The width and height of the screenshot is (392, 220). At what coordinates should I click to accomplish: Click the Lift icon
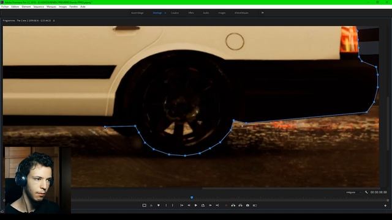click(x=233, y=205)
